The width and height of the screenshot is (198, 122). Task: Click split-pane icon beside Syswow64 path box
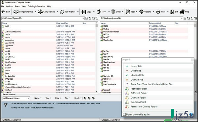point(185,18)
